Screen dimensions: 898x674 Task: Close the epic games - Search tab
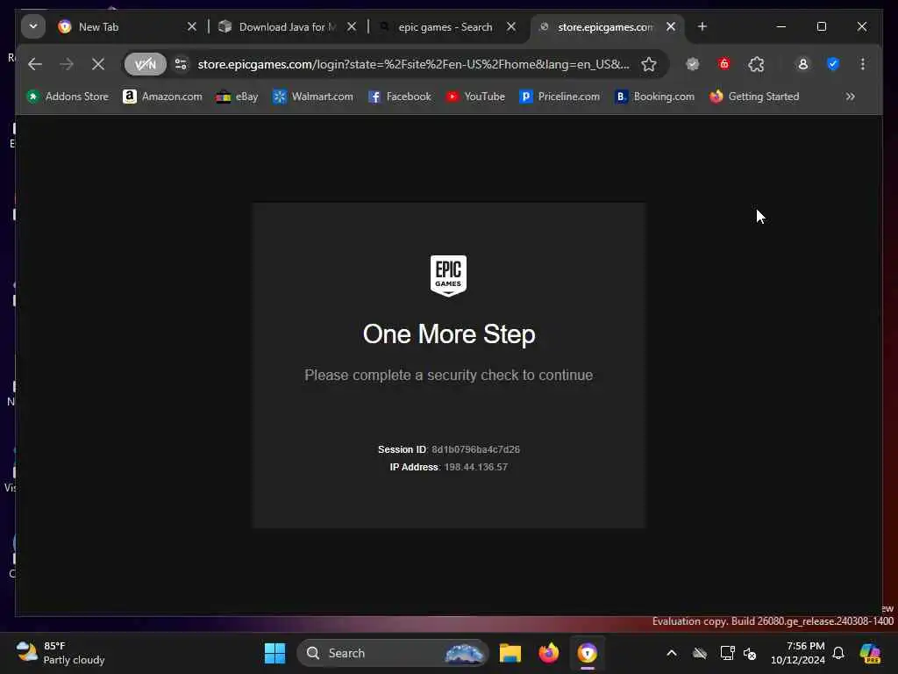511,27
